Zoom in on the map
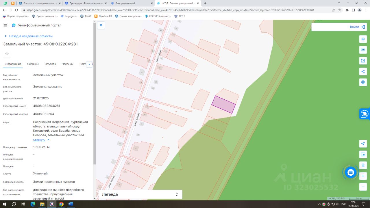This screenshot has height=208, width=370. [x=363, y=176]
